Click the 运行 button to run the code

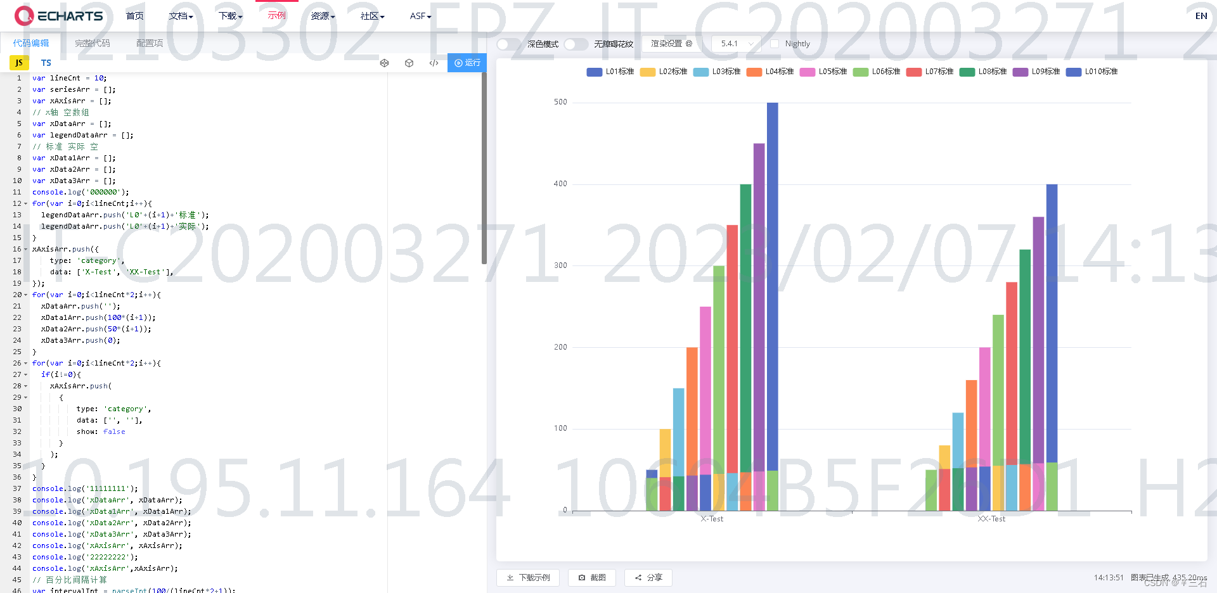click(x=467, y=63)
